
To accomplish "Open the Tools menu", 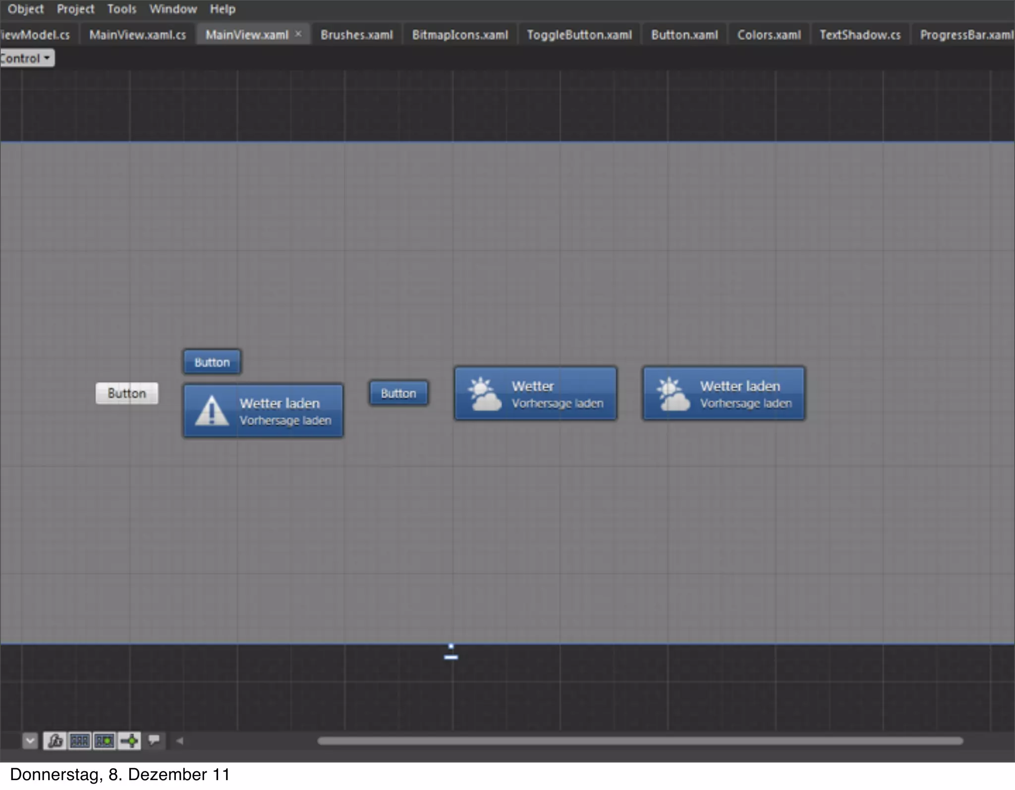I will click(121, 9).
